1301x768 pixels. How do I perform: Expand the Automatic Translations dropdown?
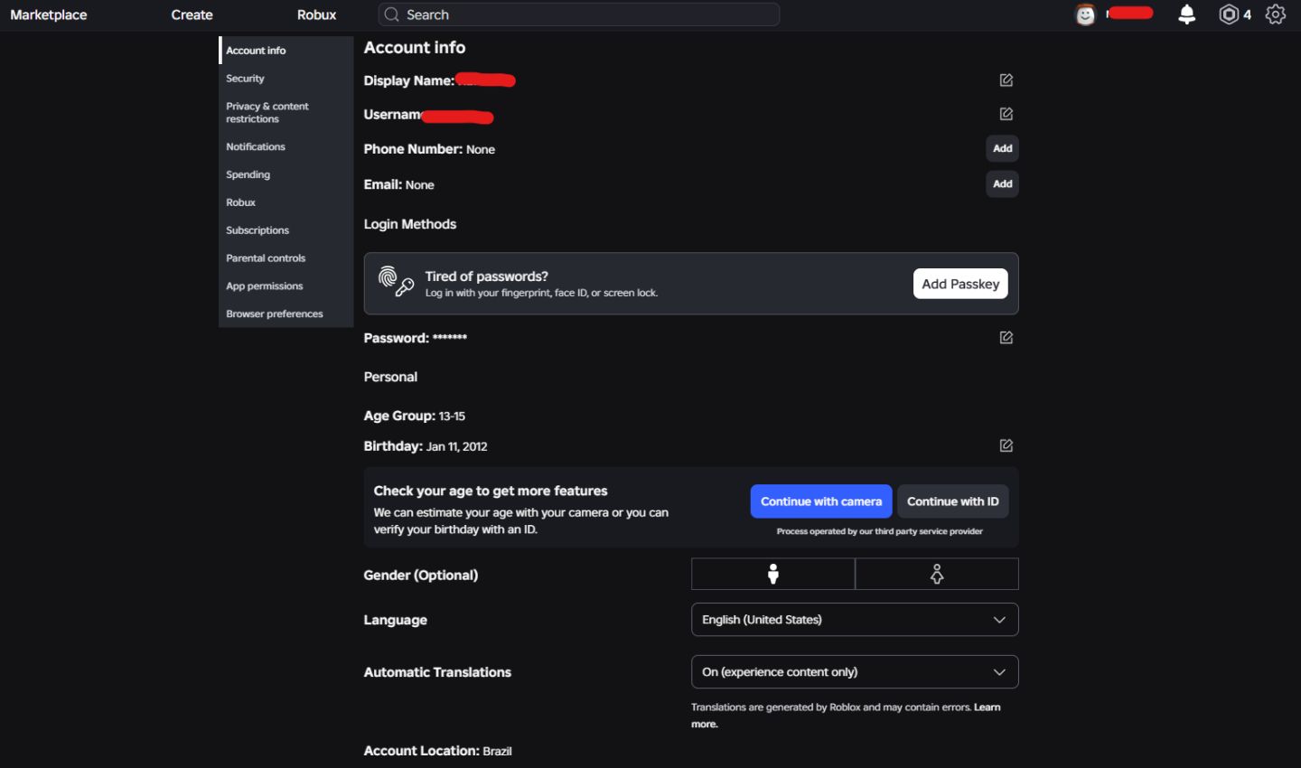pos(855,672)
